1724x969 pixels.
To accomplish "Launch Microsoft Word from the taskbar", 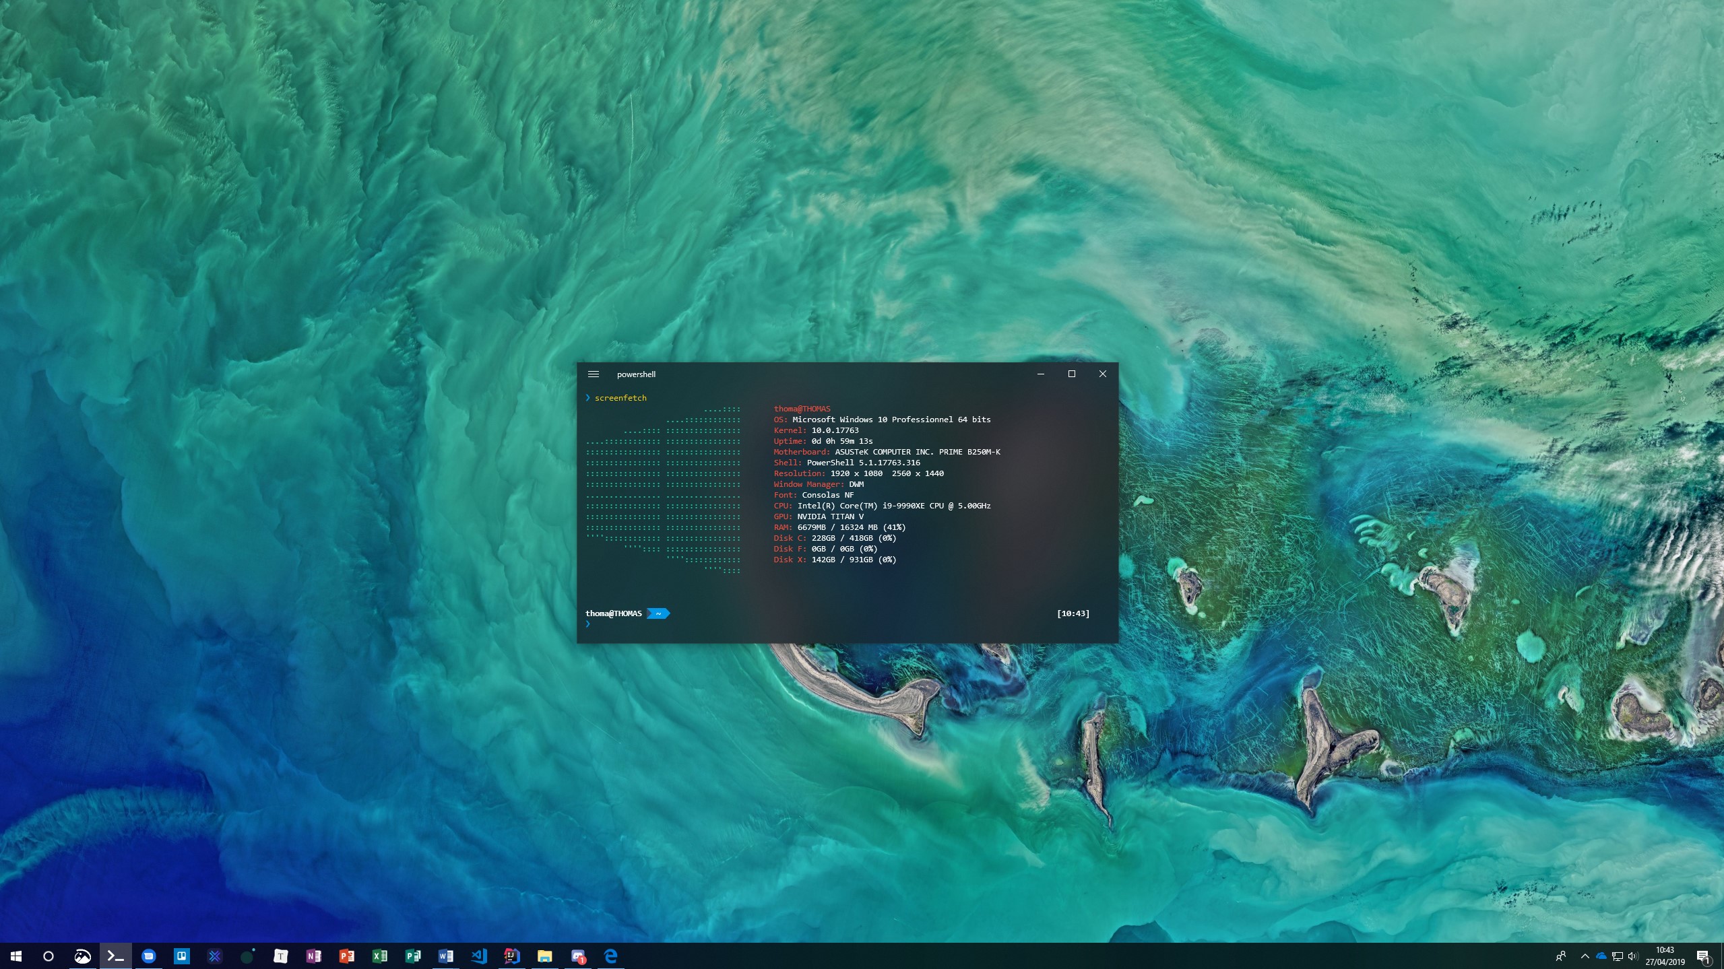I will [445, 956].
